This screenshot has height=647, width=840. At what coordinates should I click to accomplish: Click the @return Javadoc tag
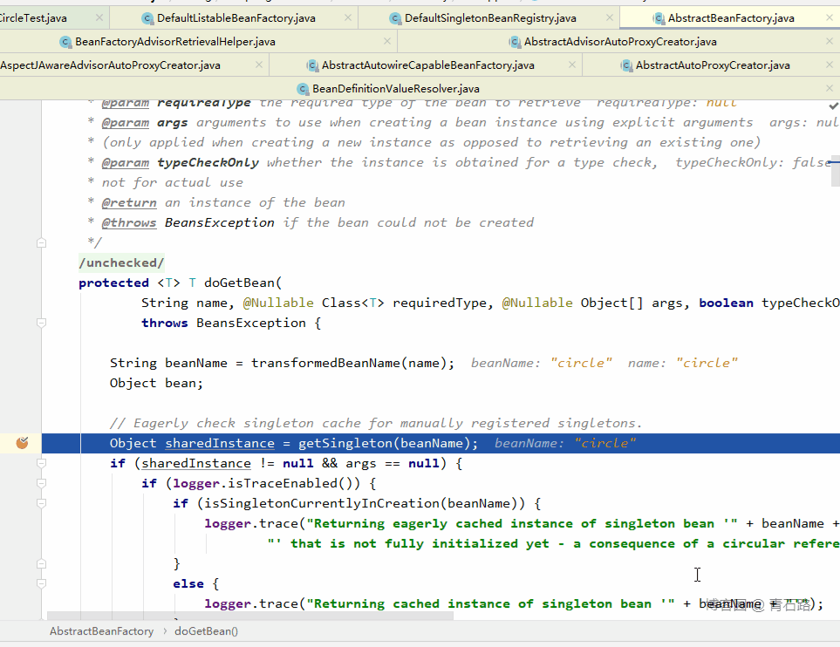[x=129, y=203]
